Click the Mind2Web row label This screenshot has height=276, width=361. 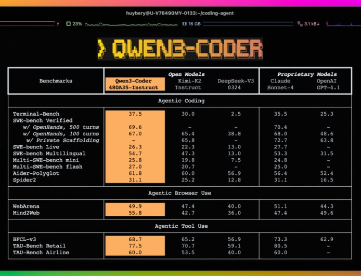pyautogui.click(x=26, y=213)
